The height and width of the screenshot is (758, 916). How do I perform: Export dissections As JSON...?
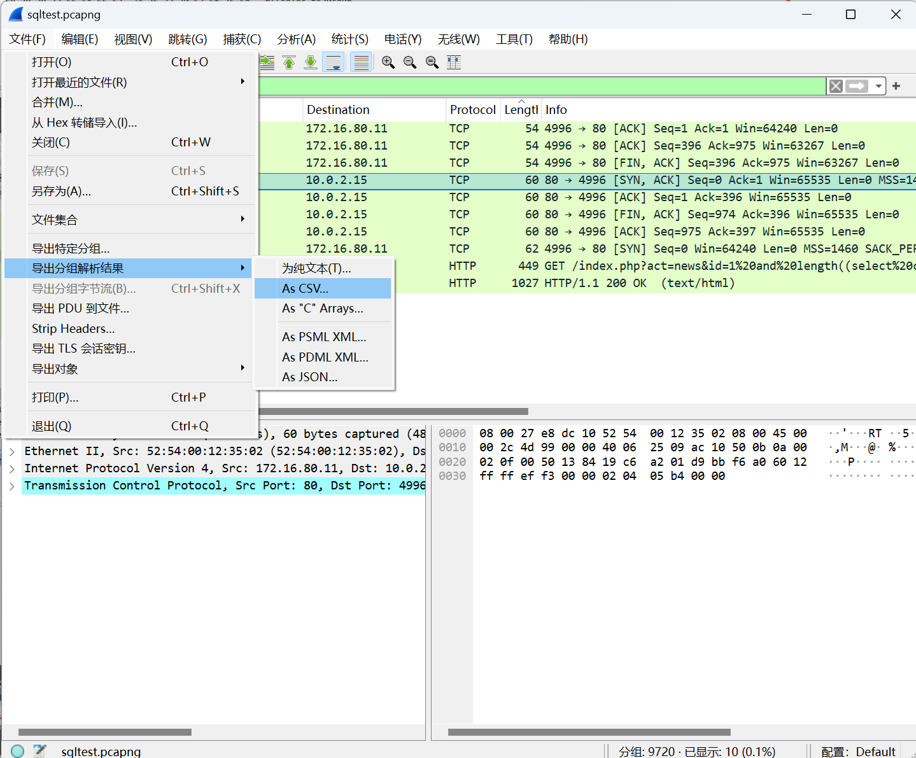[x=323, y=377]
